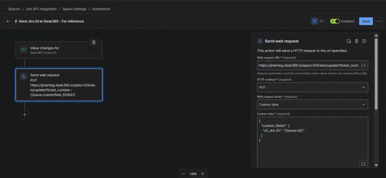Image resolution: width=386 pixels, height=178 pixels.
Task: Expand the HTTP method PUT dropdown
Action: pyautogui.click(x=312, y=87)
